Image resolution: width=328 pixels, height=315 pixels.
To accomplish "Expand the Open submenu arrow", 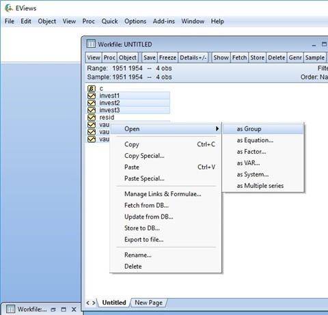I will [217, 128].
